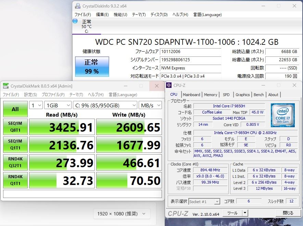Click the CrystalDiskMark app icon in title bar

point(5,86)
